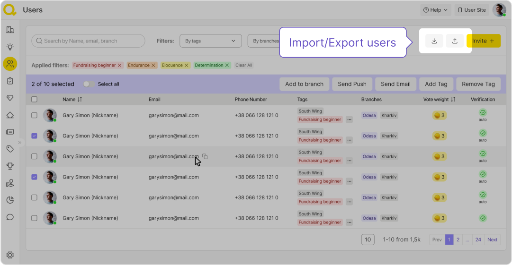The height and width of the screenshot is (265, 512).
Task: Check the header select-all checkbox
Action: pos(34,100)
